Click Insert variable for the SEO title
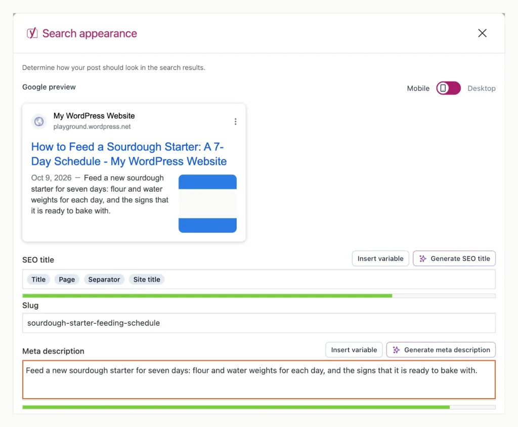 pyautogui.click(x=380, y=259)
